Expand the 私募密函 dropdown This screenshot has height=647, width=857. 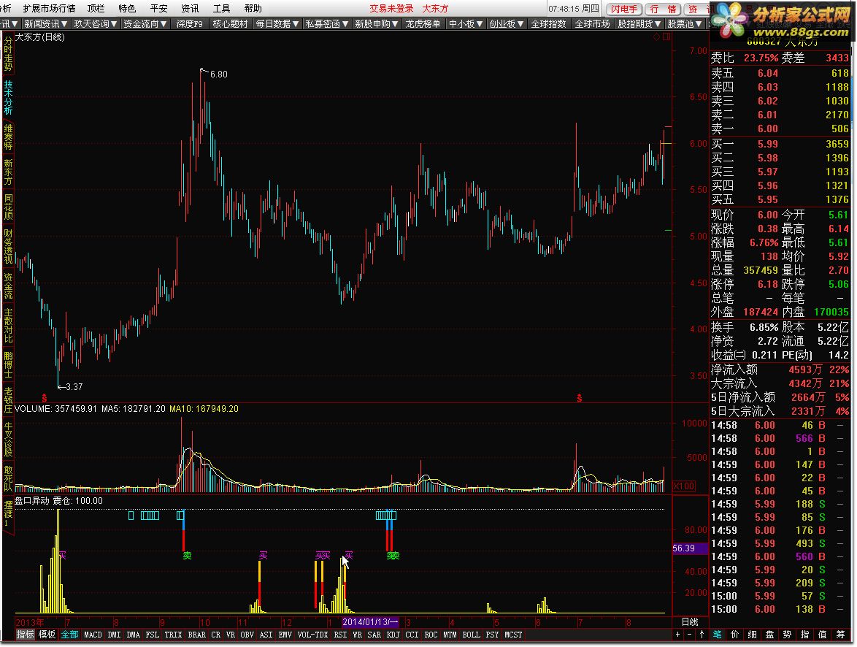pyautogui.click(x=327, y=23)
